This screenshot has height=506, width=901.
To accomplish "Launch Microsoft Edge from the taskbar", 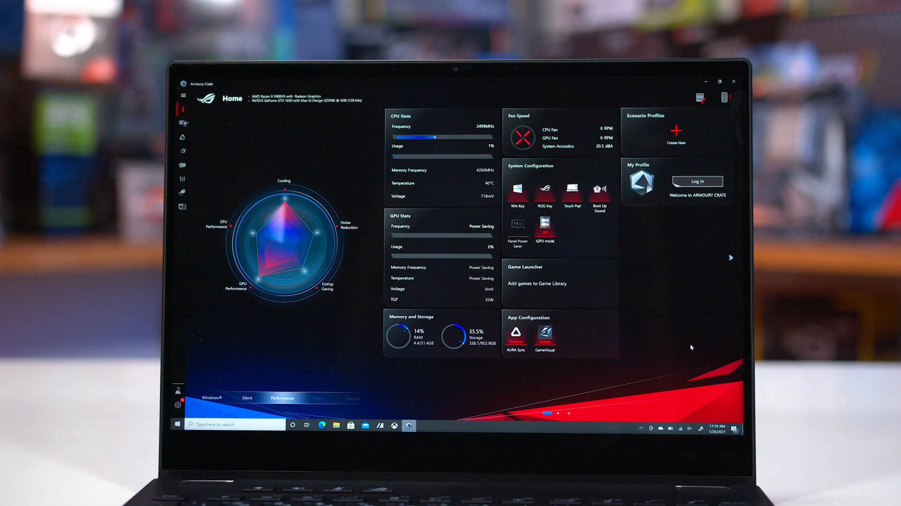I will [x=322, y=425].
